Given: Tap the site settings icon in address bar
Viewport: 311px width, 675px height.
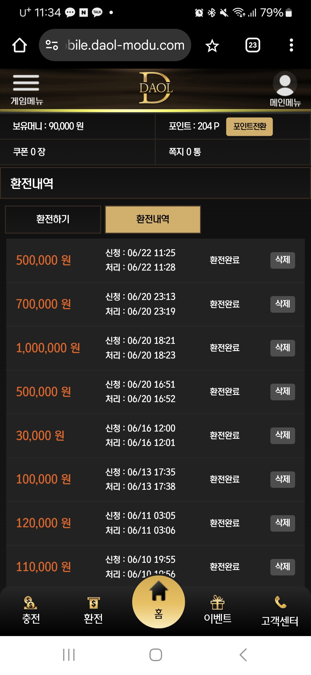Looking at the screenshot, I should click(52, 45).
